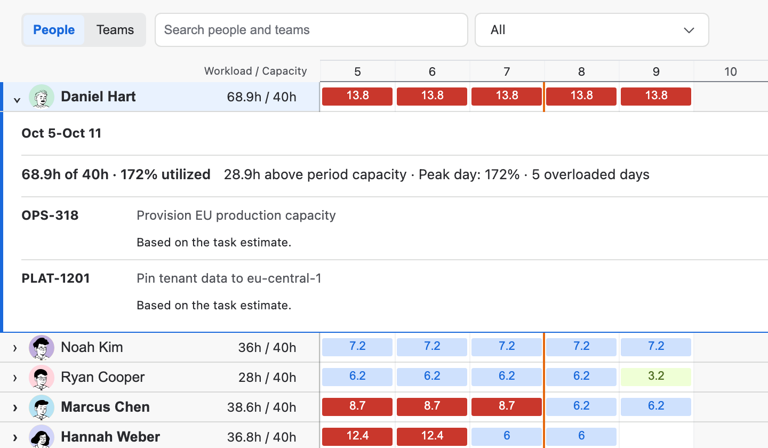Screen dimensions: 768x448
Task: Click Ryan Cooper's 28h / 40h value
Action: point(267,378)
